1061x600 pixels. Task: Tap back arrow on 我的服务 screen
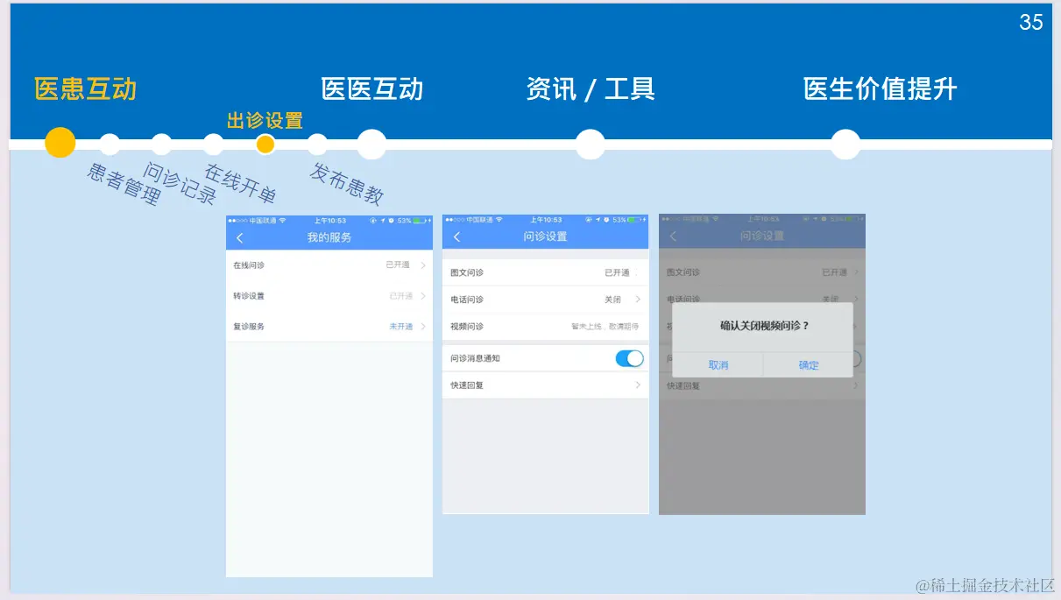tap(240, 238)
